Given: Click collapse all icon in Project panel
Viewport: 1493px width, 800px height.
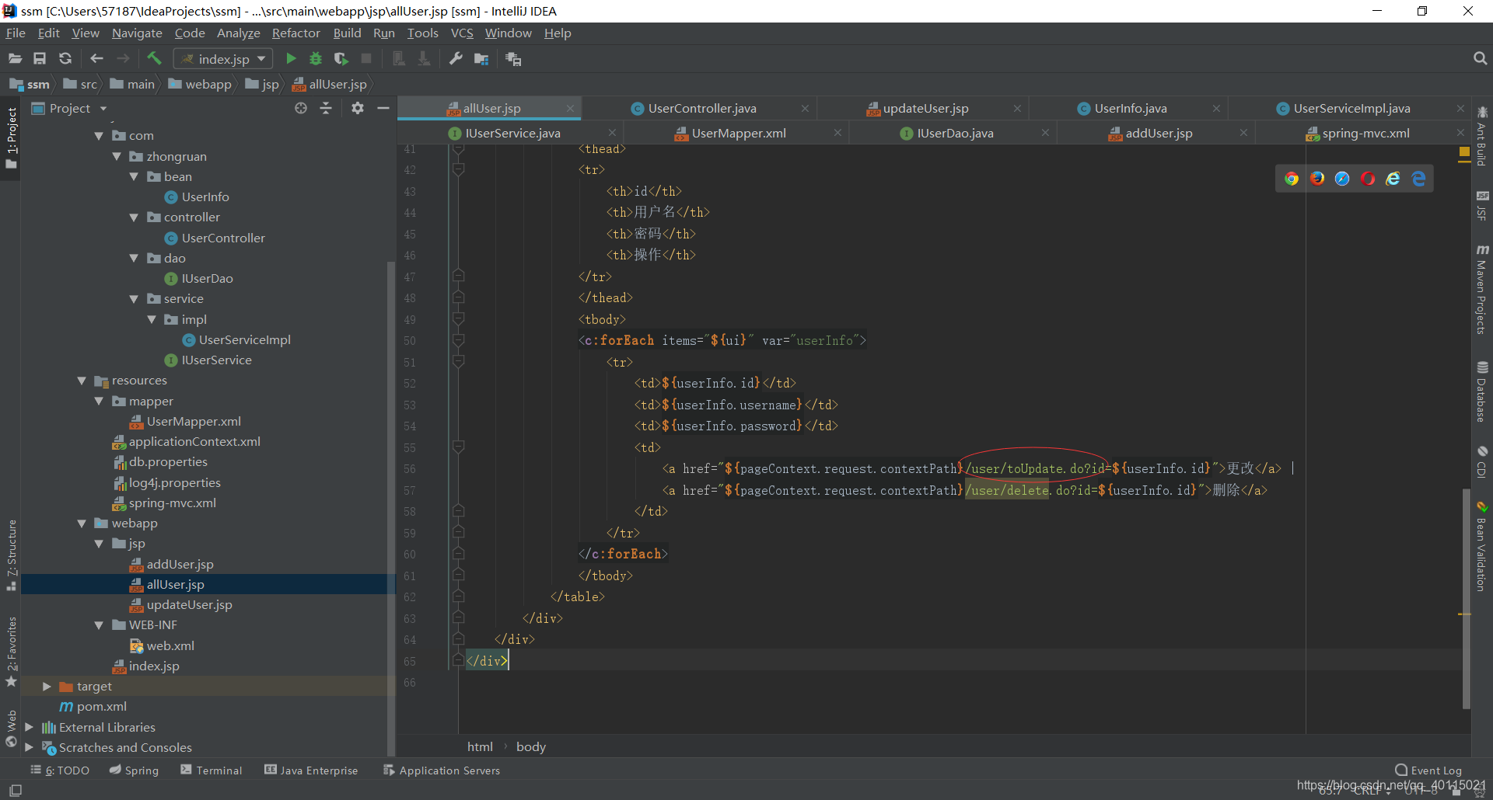Looking at the screenshot, I should pos(326,108).
